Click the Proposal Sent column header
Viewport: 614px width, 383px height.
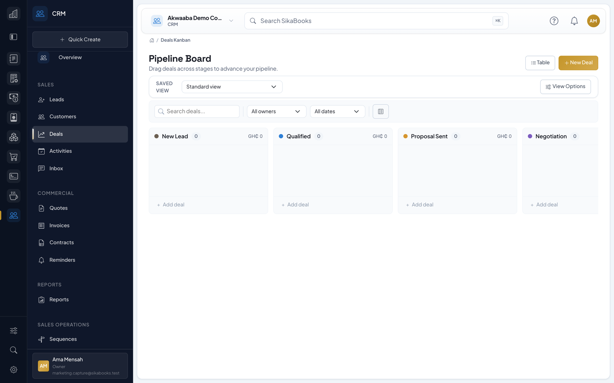457,136
